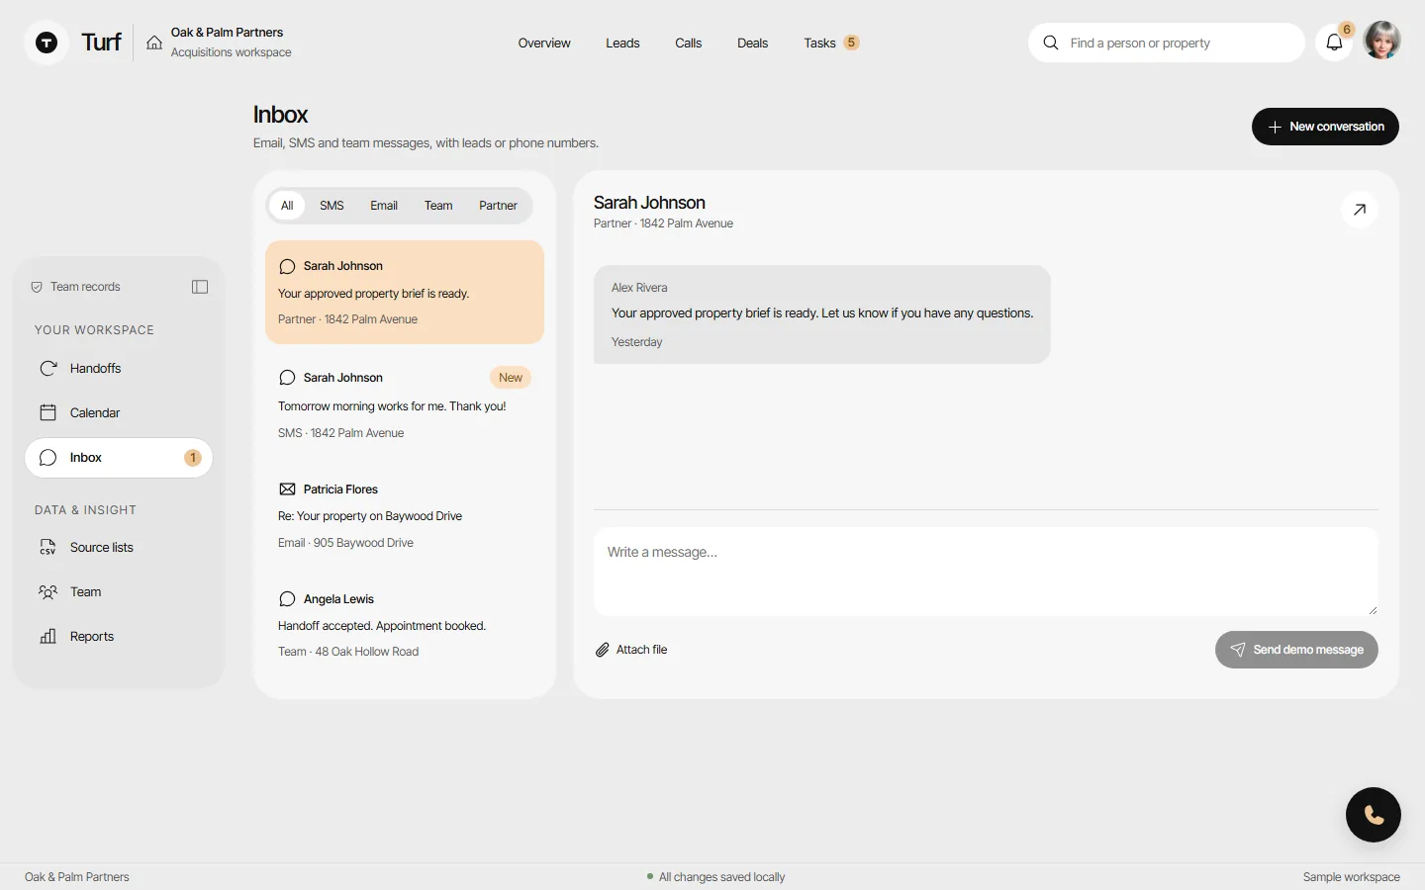Click the Source lists CSV icon
Viewport: 1425px width, 890px height.
pos(47,547)
